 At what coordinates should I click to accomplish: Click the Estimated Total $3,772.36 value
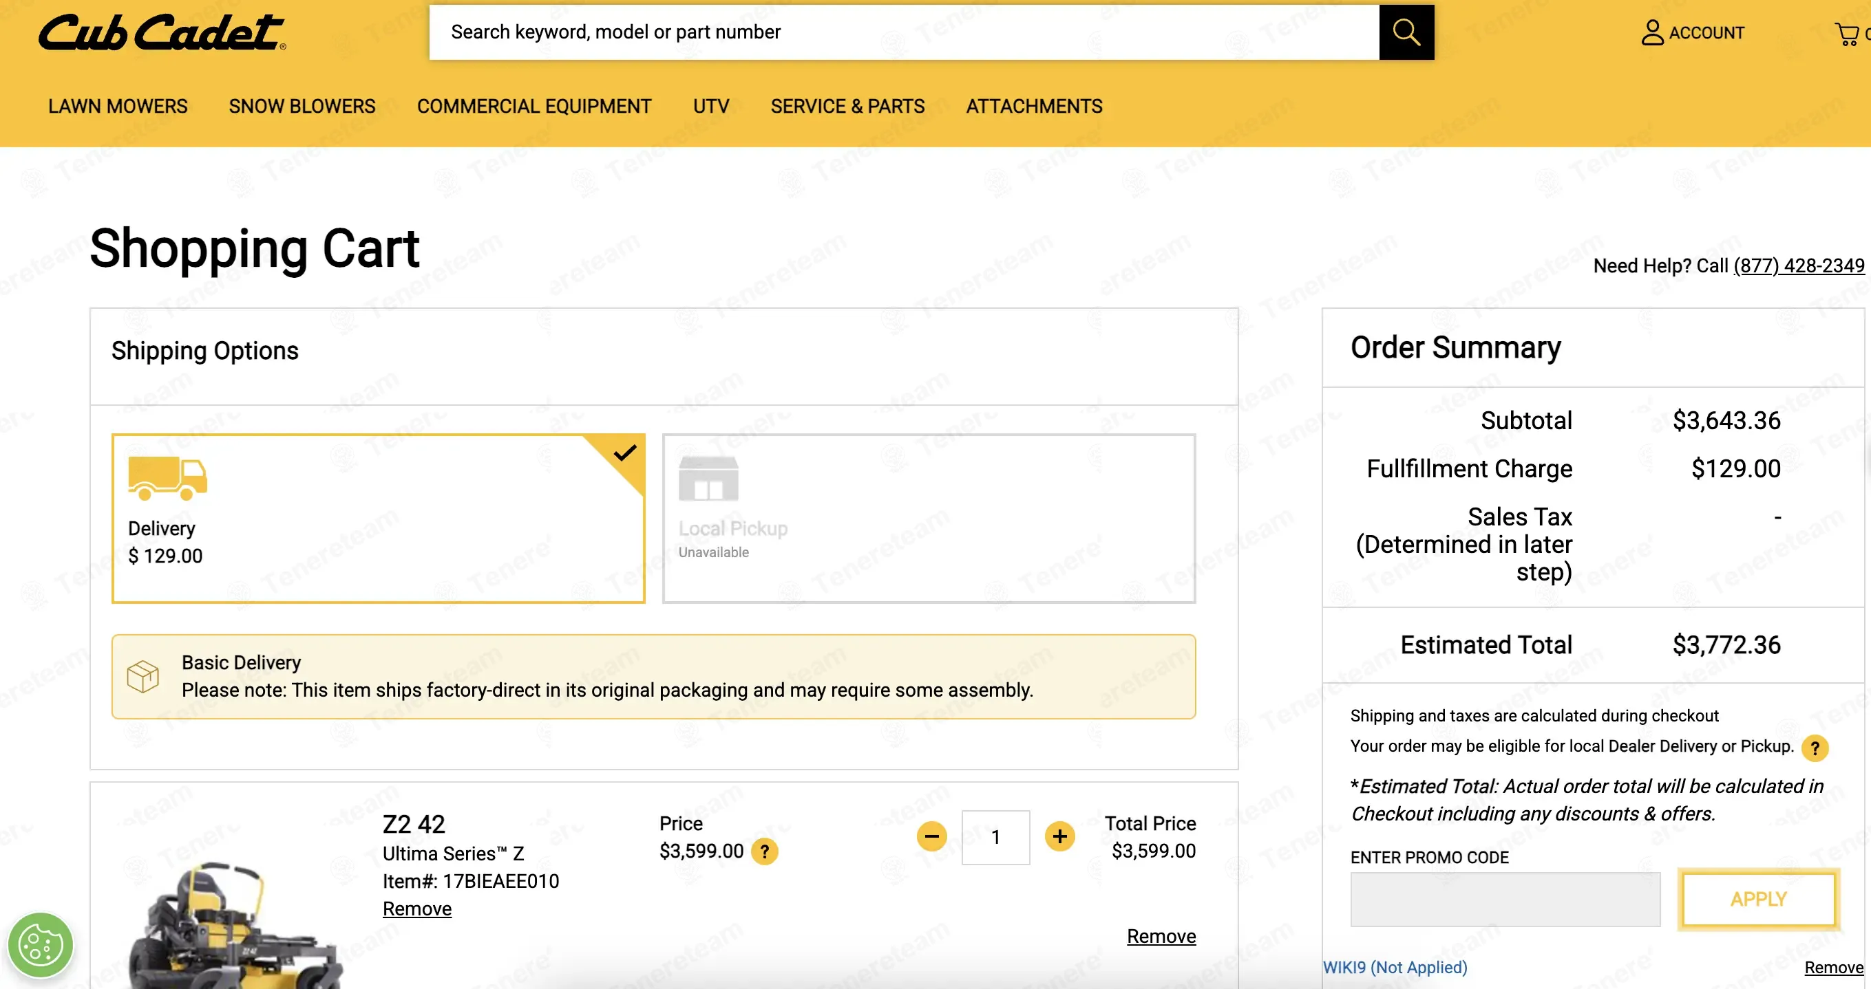pos(1726,644)
